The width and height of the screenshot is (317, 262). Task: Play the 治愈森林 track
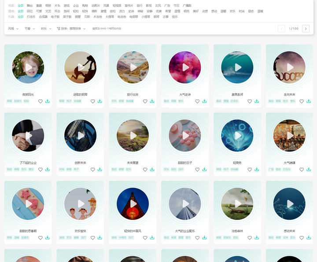tap(237, 204)
